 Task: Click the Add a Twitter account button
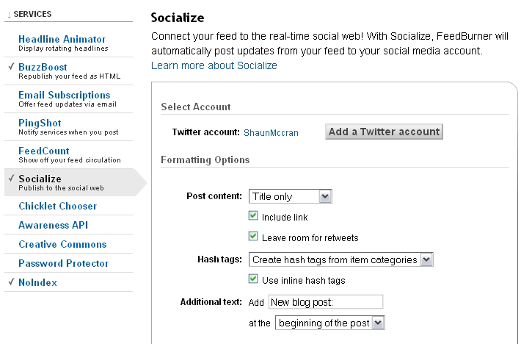click(x=384, y=132)
